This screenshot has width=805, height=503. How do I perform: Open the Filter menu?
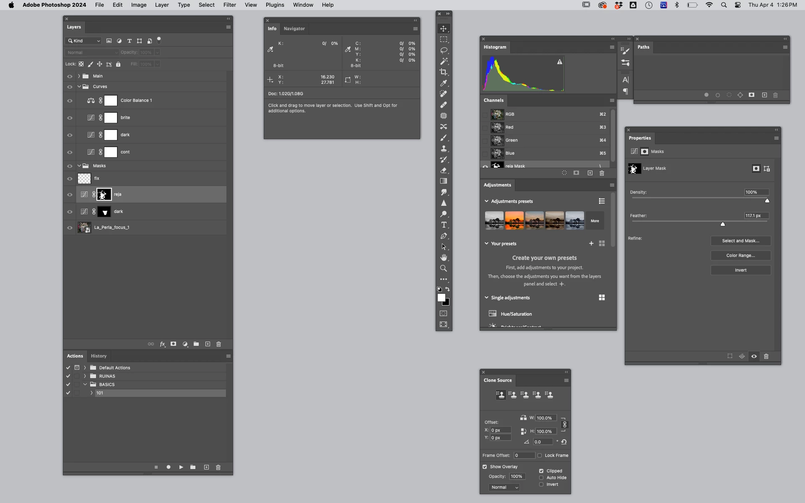click(x=229, y=5)
